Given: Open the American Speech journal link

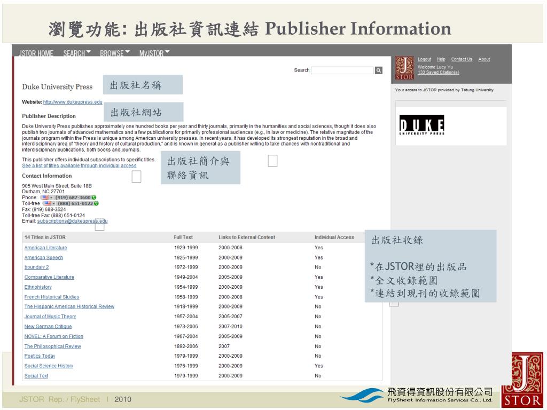Looking at the screenshot, I should (44, 258).
